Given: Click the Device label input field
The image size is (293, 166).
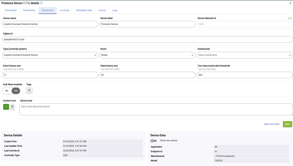Looking at the screenshot, I should [x=147, y=24].
